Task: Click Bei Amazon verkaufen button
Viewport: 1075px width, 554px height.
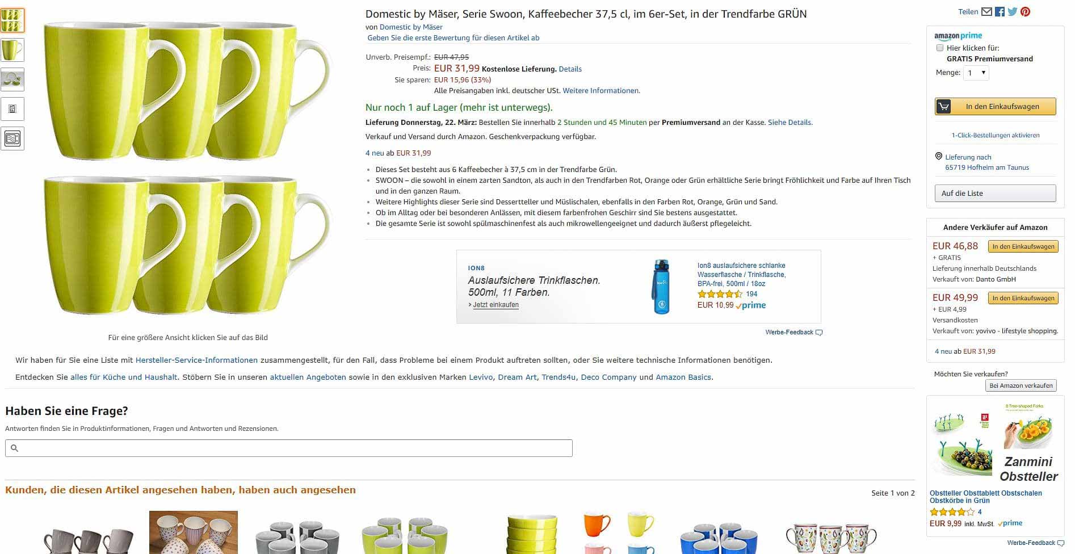Action: (x=1021, y=385)
